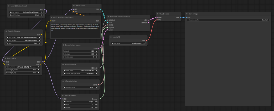Decrease steps with its left arrow

click(64, 105)
